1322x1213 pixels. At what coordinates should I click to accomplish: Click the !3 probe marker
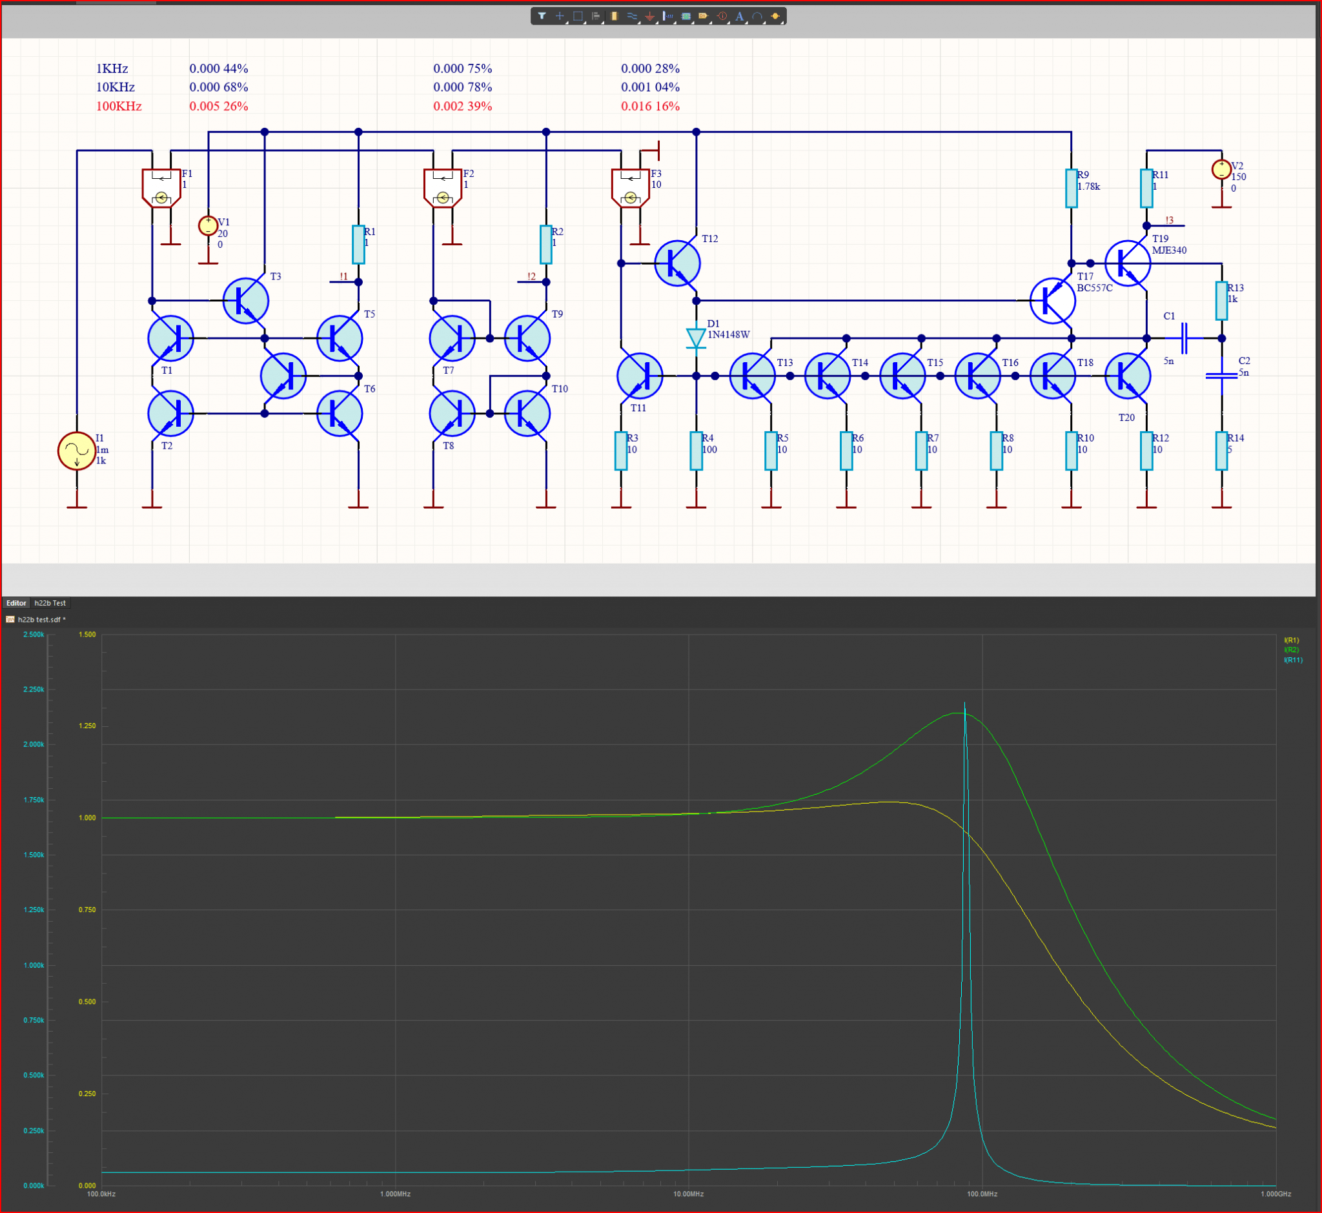tap(1169, 221)
